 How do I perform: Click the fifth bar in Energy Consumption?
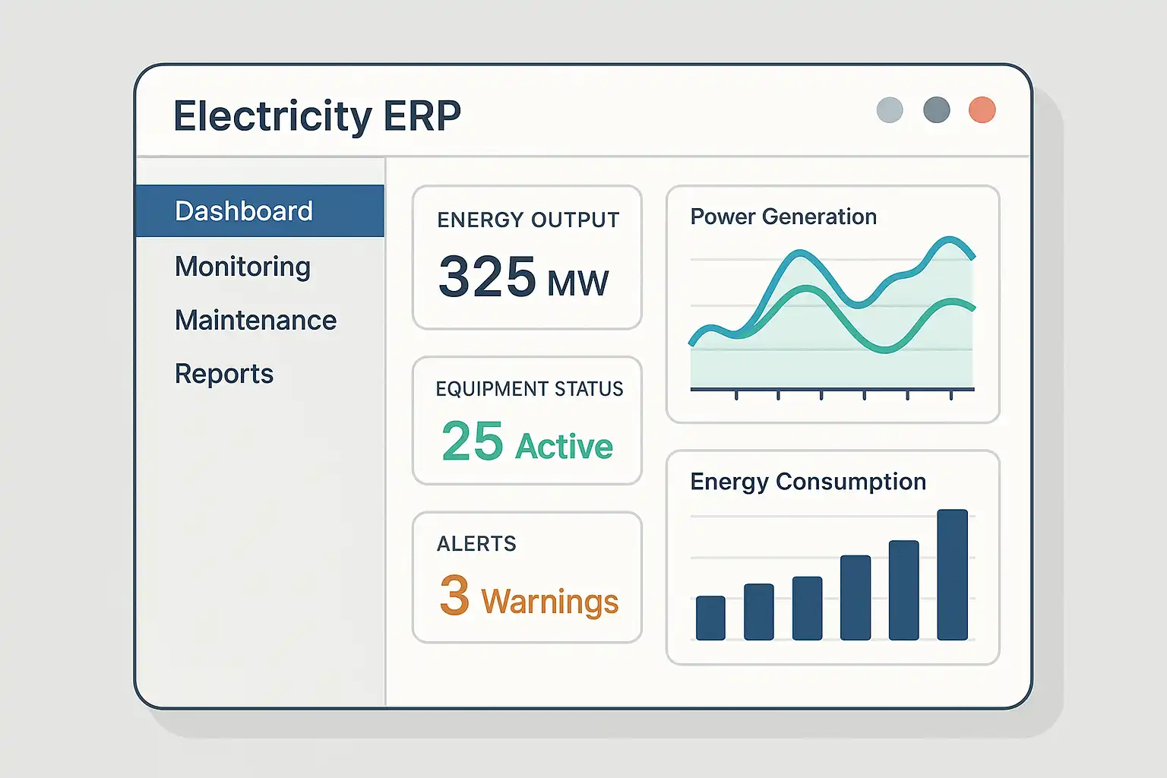click(x=903, y=590)
